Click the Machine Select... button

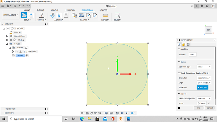pos(193,55)
